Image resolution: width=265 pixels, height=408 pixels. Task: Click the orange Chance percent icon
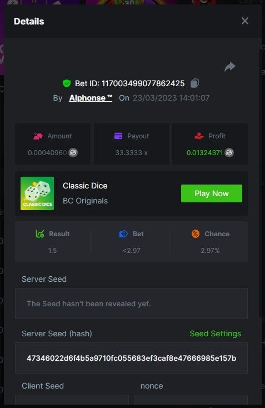coord(196,233)
